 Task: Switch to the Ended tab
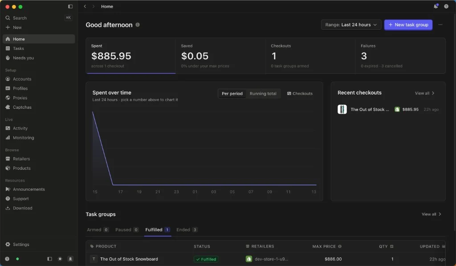(187, 229)
